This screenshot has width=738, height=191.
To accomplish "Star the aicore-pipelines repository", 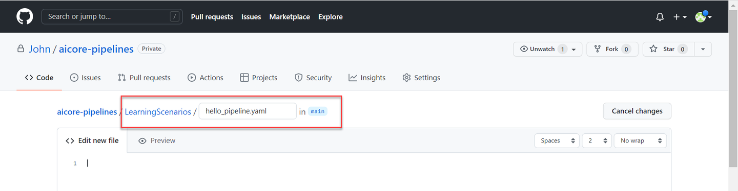I will coord(668,49).
